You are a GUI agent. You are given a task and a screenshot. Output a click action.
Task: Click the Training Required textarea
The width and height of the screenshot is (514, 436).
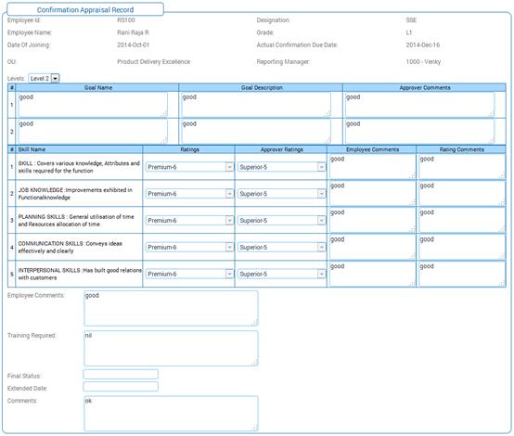coord(171,348)
